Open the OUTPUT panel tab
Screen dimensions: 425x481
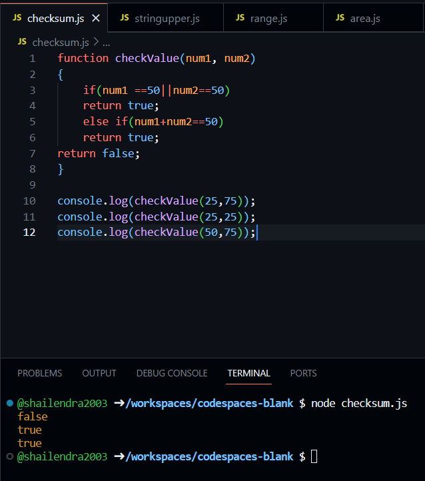[99, 373]
